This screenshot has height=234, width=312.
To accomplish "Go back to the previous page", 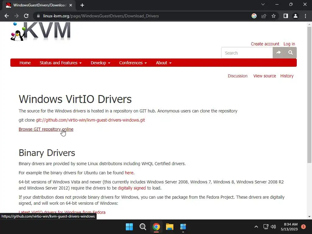I will click(7, 16).
